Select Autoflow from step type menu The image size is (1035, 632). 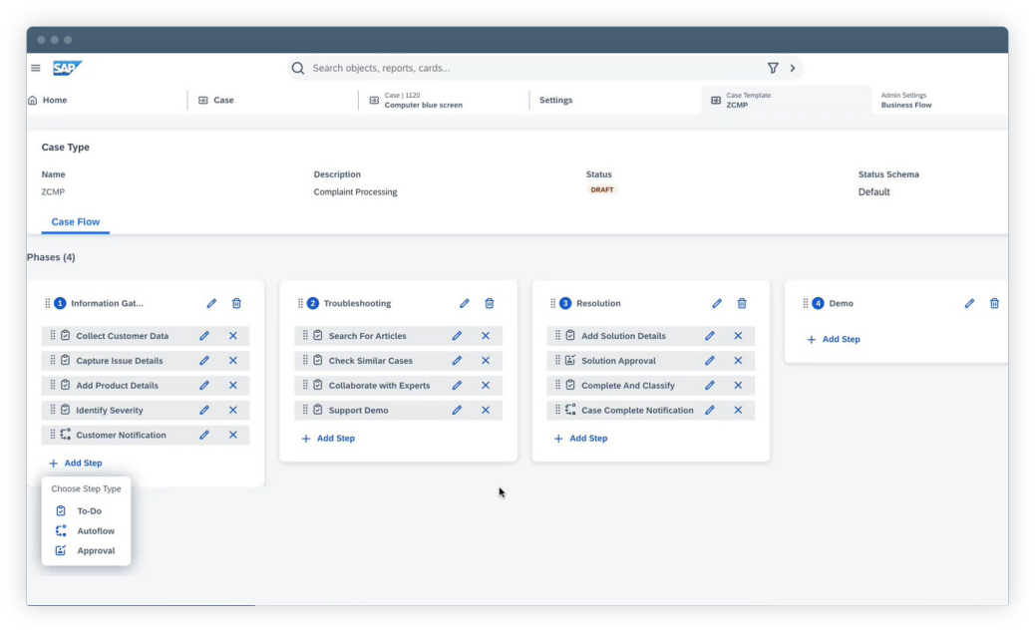[x=95, y=531]
